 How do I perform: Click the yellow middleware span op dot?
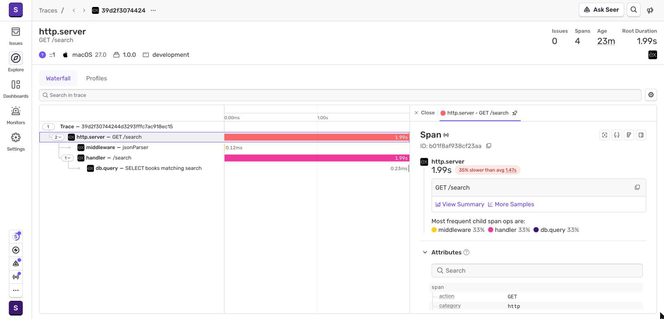434,230
